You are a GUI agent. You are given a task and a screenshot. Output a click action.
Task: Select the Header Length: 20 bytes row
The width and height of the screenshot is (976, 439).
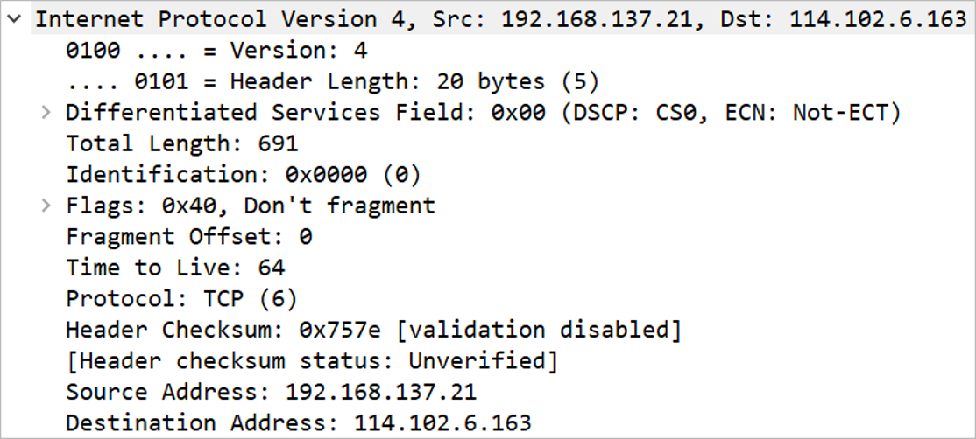(488, 81)
